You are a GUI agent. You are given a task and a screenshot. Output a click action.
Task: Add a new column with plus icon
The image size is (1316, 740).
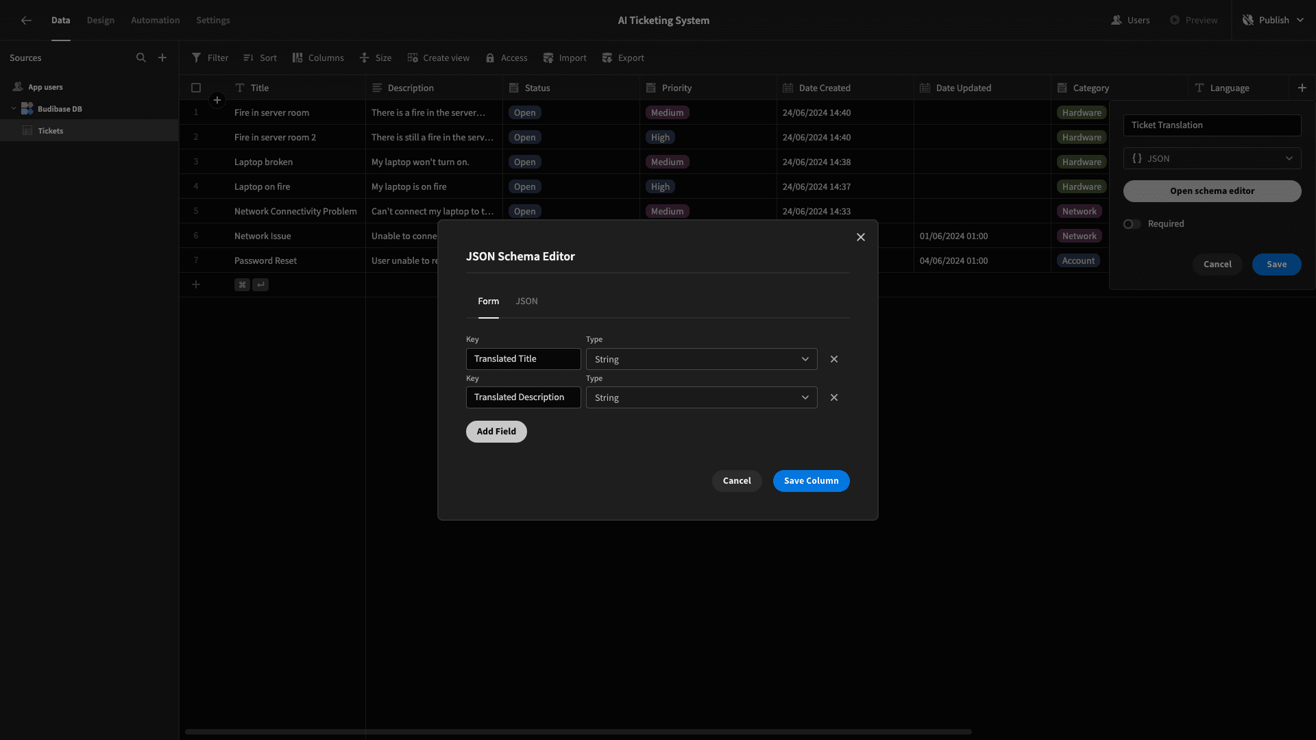[1302, 88]
